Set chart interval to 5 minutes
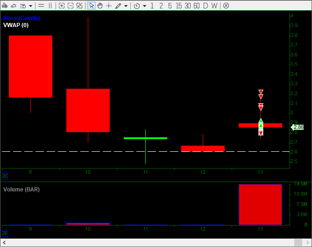The height and width of the screenshot is (247, 312). (170, 6)
